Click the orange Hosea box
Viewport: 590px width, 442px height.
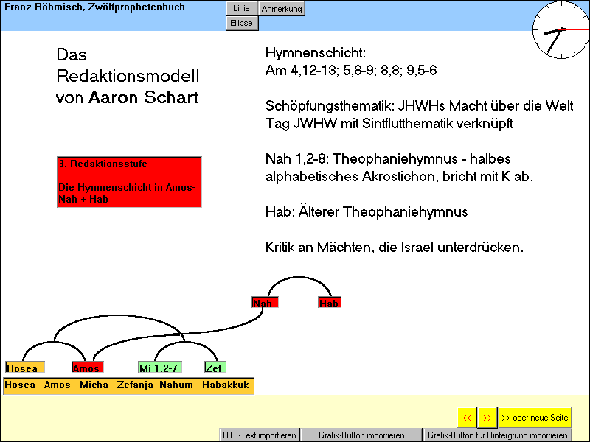(25, 368)
